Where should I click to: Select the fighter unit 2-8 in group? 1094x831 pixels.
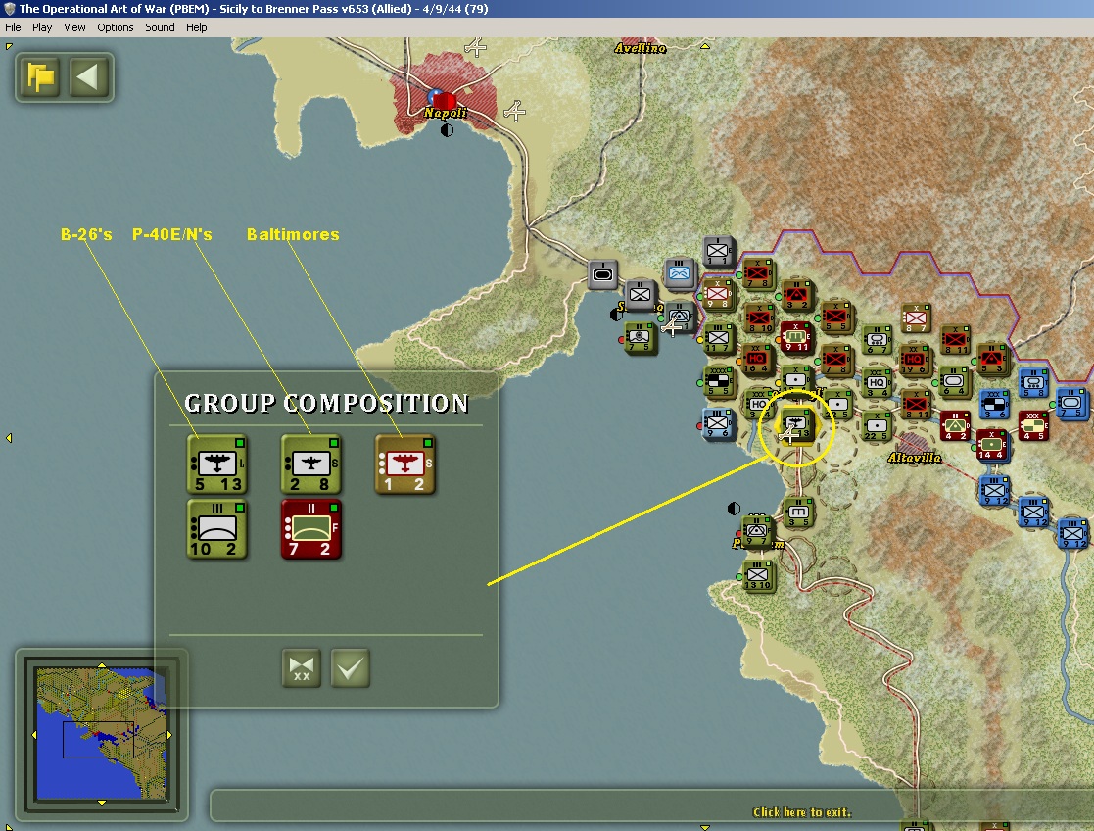click(310, 464)
